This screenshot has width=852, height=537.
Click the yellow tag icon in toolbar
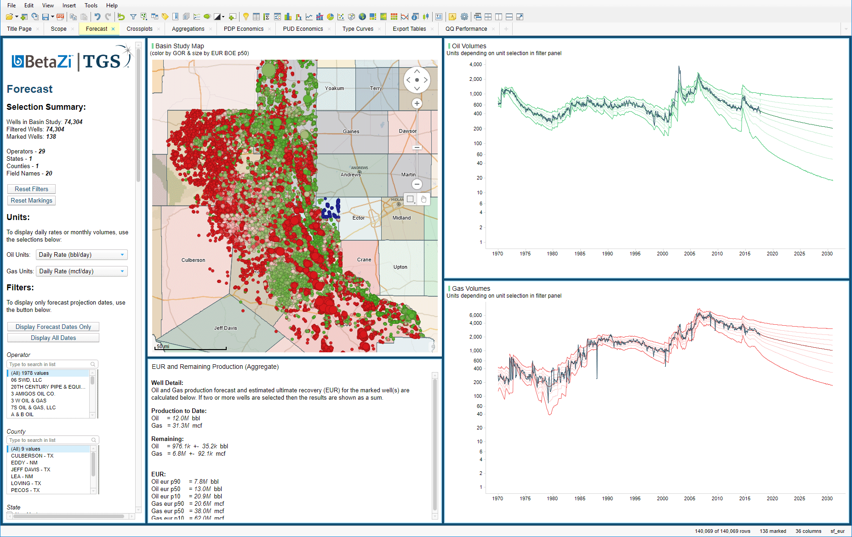[165, 17]
